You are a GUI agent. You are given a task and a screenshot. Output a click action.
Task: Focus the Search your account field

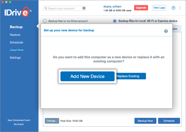(65, 8)
